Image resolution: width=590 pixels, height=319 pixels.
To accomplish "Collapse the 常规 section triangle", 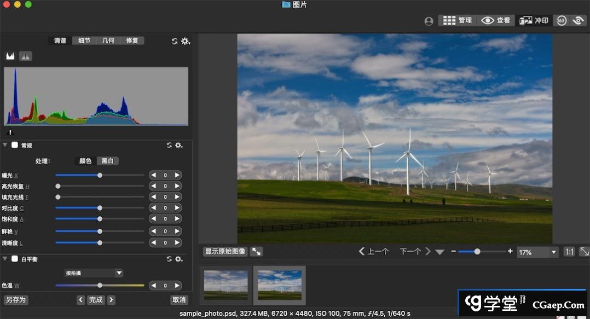I will click(x=5, y=146).
